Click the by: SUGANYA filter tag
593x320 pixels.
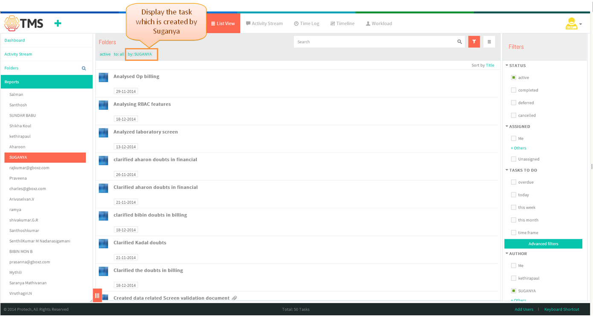click(x=140, y=54)
